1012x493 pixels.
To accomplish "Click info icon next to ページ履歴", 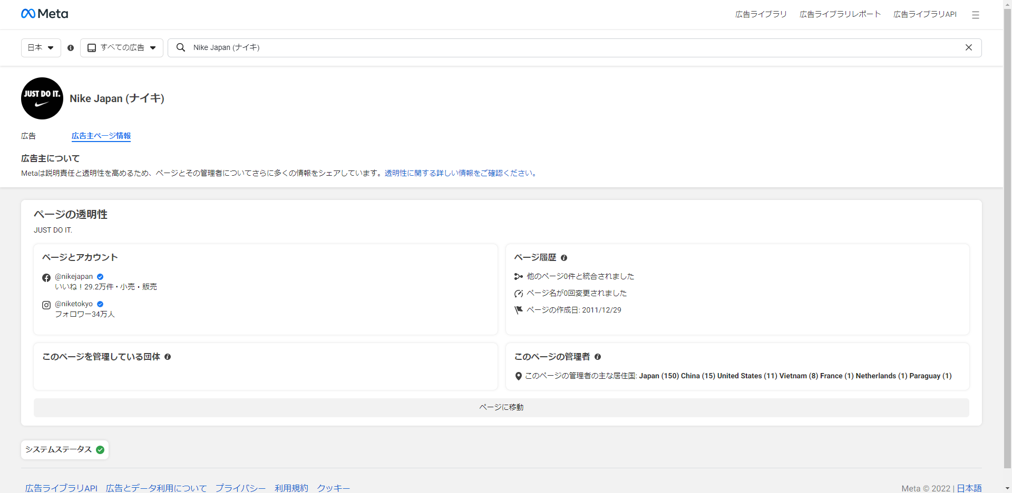I will pos(564,258).
